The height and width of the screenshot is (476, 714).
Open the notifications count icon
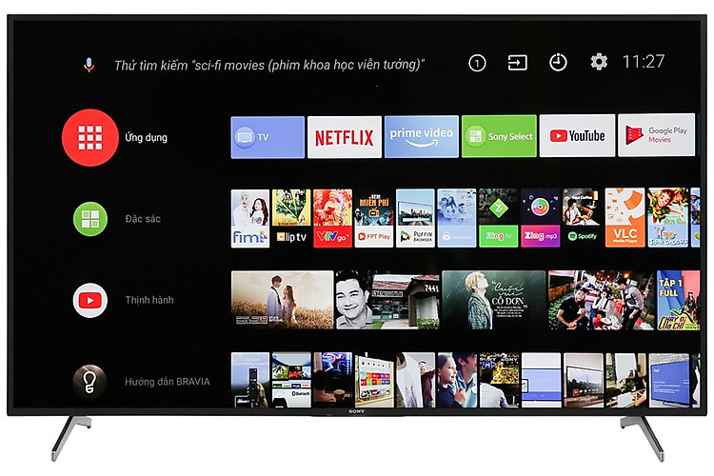tap(477, 63)
